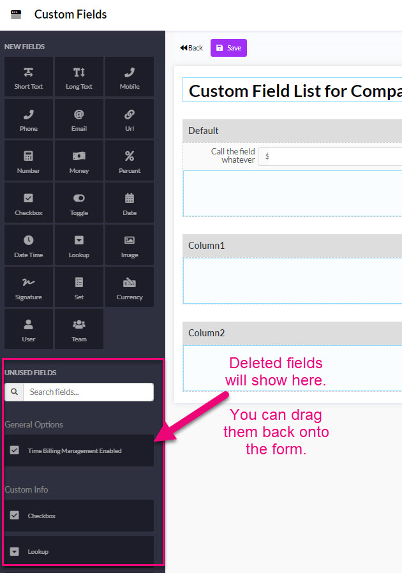Viewport: 402px width, 573px height.
Task: Select the Date Time field tile
Action: [29, 245]
